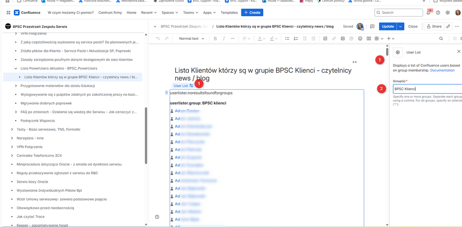Expand Centralka Telefoniczna 3CX

tap(12, 155)
